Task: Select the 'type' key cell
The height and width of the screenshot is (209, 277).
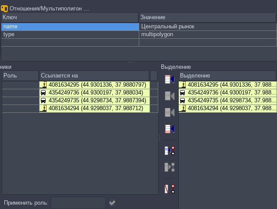Action: point(70,34)
